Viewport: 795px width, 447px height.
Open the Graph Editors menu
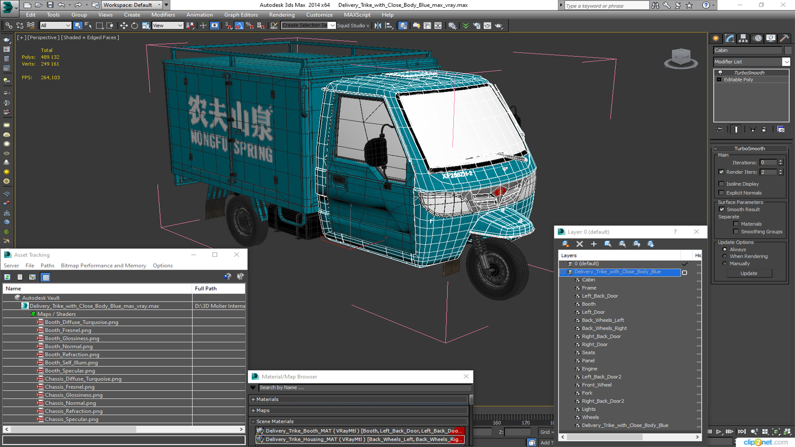point(241,15)
